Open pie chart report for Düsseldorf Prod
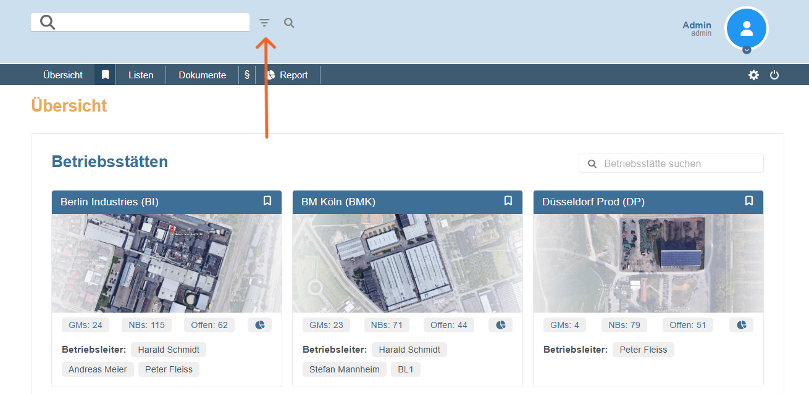The width and height of the screenshot is (809, 394). [x=741, y=325]
